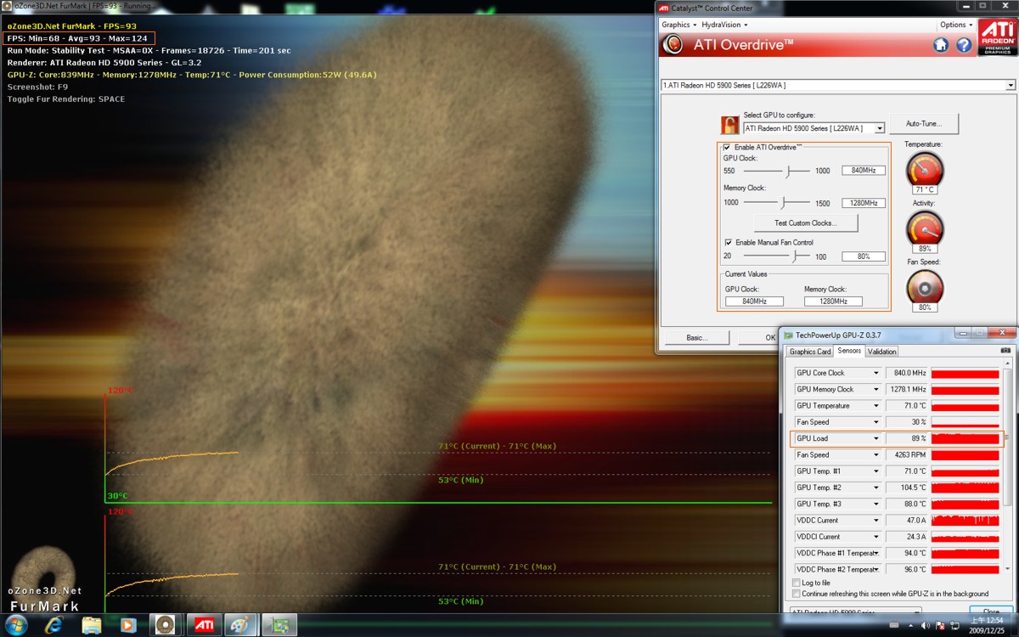The height and width of the screenshot is (637, 1019).
Task: Click the 840MHz field beside the GPU Clock slider
Action: 864,171
